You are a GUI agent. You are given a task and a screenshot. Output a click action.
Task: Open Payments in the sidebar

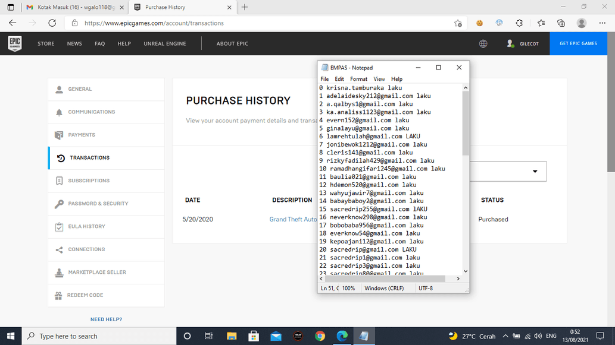point(107,135)
